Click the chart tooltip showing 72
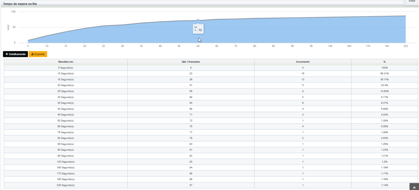The image size is (419, 190). [x=198, y=29]
